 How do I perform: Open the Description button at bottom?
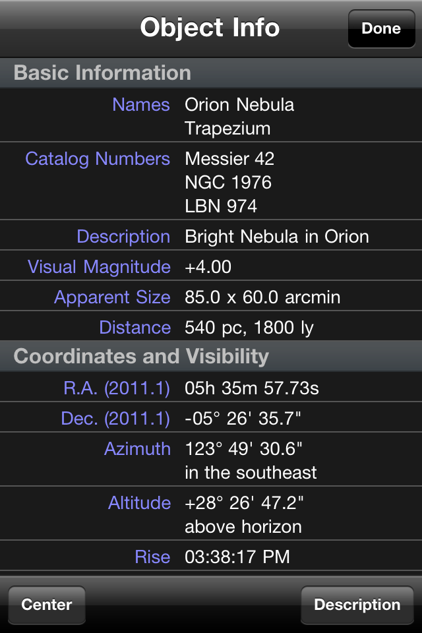[x=357, y=605]
